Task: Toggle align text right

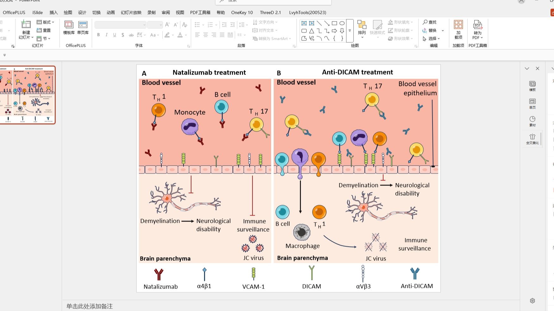Action: click(x=214, y=35)
